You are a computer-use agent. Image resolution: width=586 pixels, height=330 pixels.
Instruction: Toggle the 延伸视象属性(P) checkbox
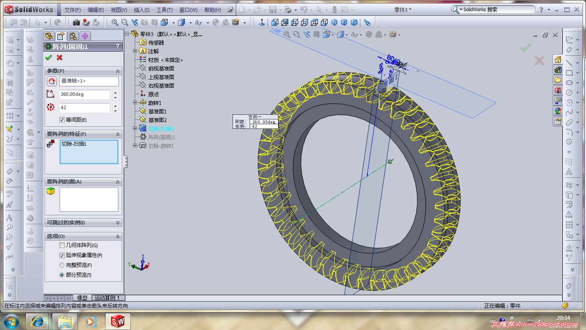[x=62, y=255]
